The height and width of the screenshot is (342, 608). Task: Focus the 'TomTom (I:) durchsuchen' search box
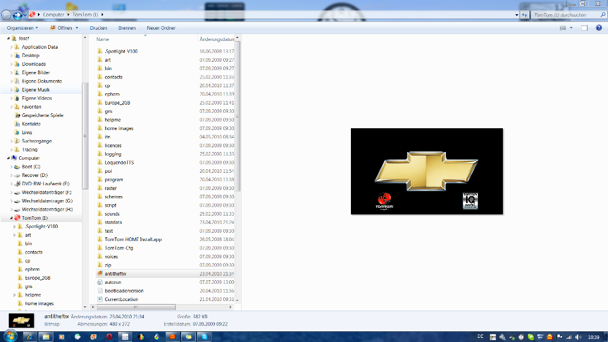point(565,15)
